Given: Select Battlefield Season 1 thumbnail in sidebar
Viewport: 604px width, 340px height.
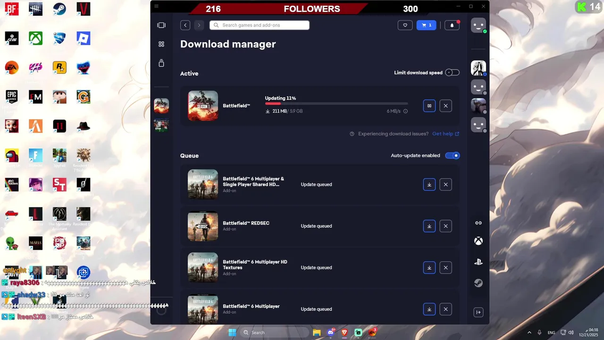Looking at the screenshot, I should [161, 106].
